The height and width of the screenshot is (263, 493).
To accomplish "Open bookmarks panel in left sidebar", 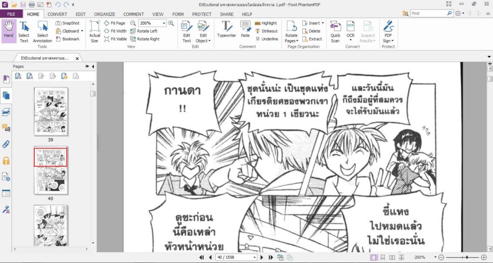I will pos(6,79).
